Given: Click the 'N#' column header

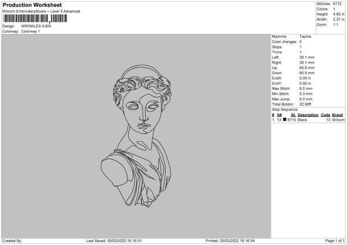Looking at the screenshot, I should click(x=279, y=115).
